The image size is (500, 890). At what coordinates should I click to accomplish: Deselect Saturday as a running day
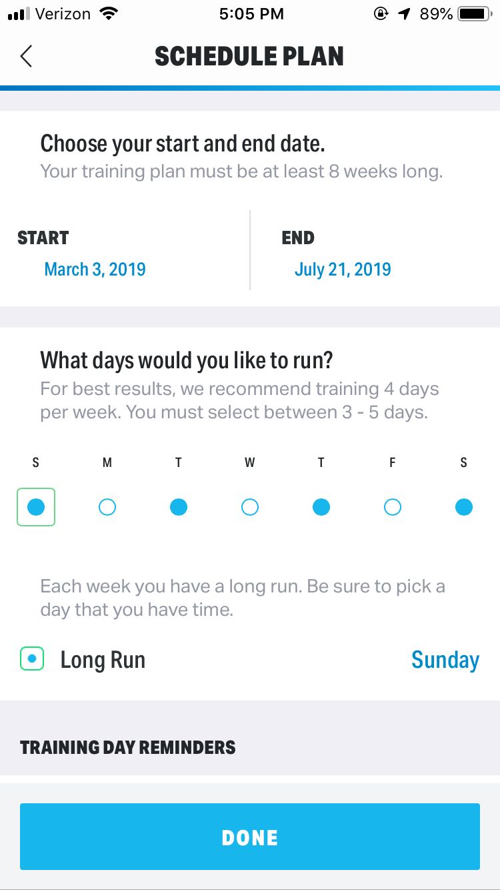(x=464, y=508)
